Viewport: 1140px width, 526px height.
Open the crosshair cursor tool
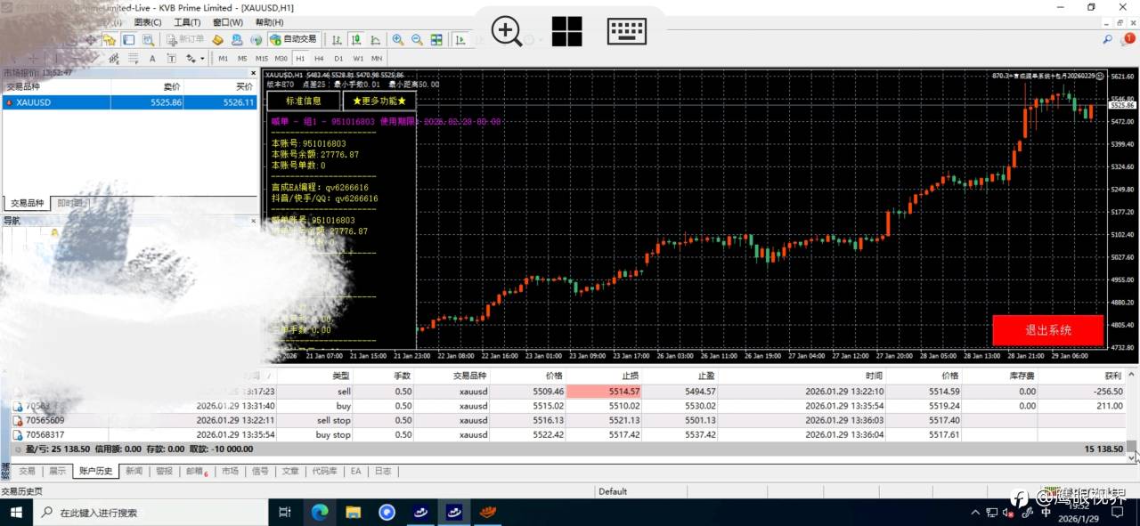click(91, 39)
